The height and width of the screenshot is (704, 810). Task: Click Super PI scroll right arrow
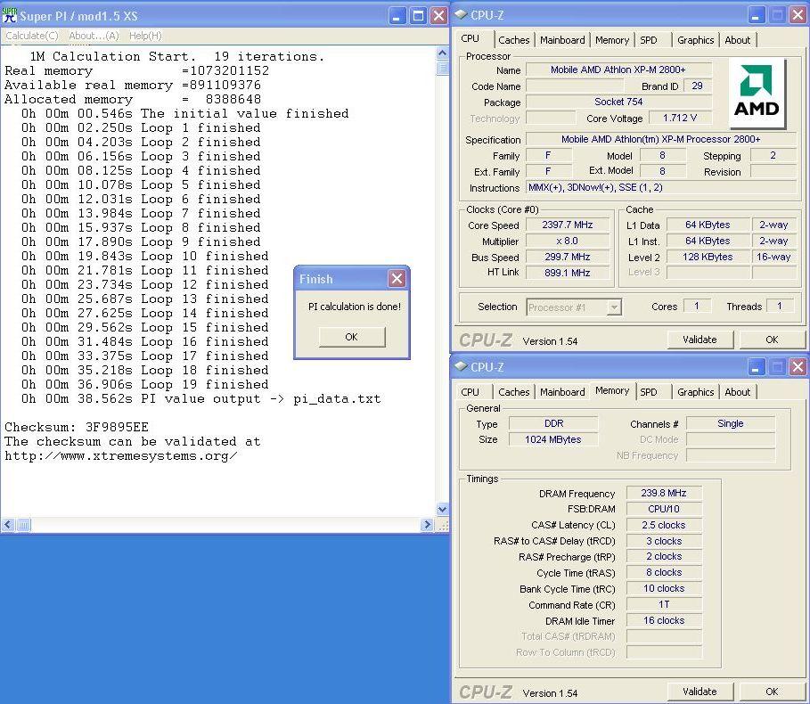tap(427, 525)
